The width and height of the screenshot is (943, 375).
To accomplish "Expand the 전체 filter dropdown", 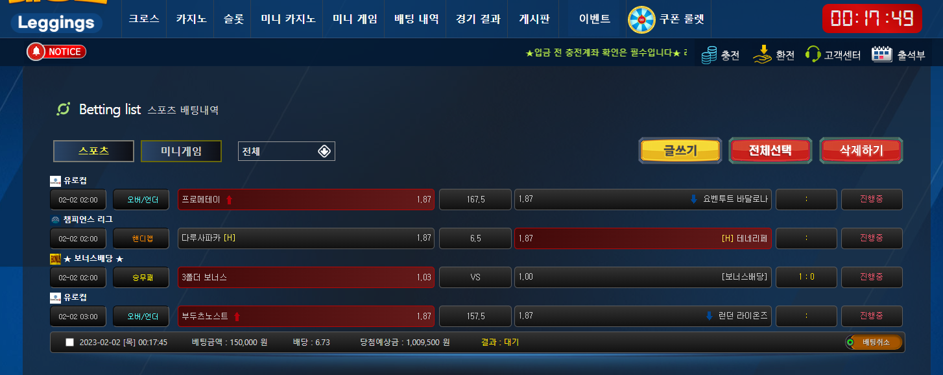I will tap(287, 151).
